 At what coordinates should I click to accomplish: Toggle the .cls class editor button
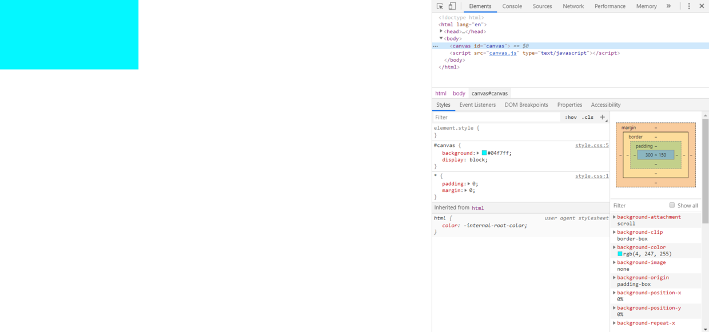coord(588,117)
